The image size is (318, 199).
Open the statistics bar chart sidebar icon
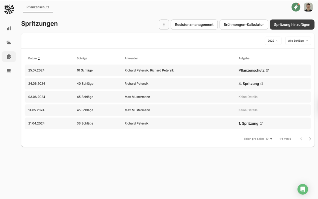point(9,28)
